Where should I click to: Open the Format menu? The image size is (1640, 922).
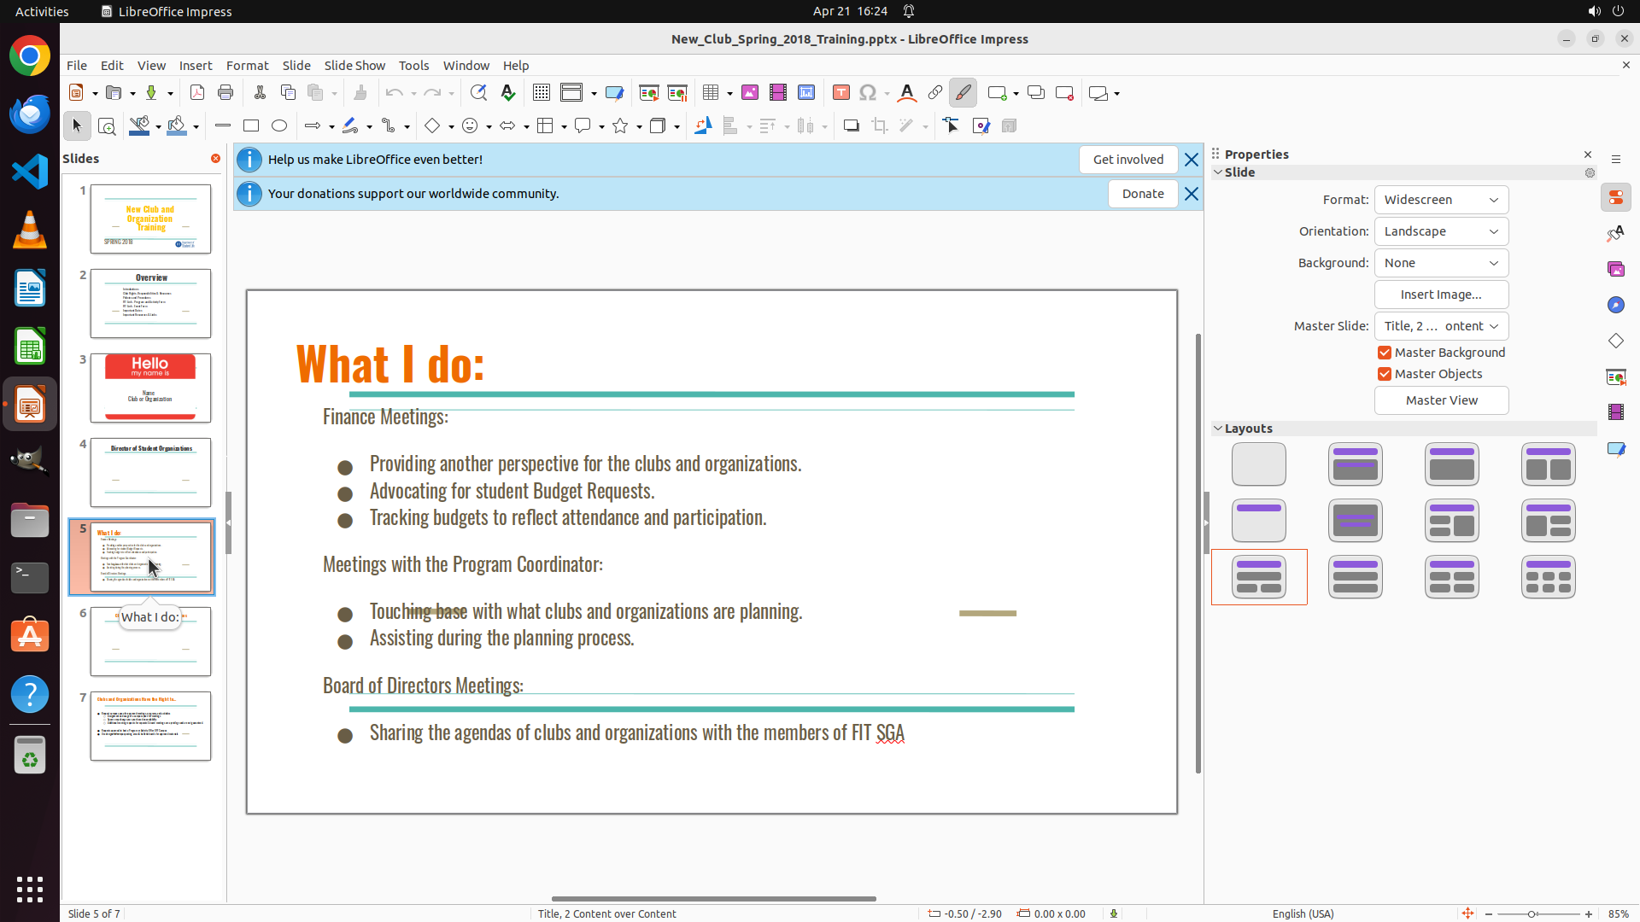point(247,66)
